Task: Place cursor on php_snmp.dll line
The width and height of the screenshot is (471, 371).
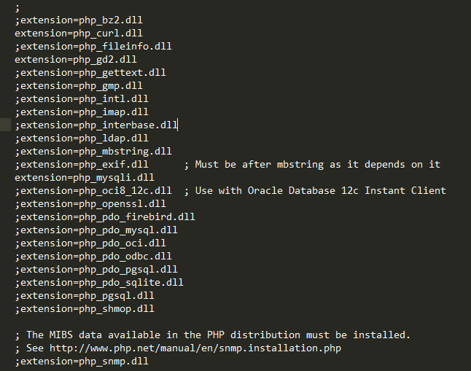Action: [x=81, y=362]
